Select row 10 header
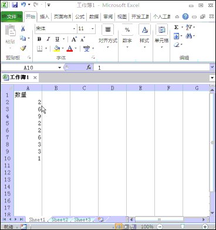Image resolution: width=216 pixels, height=230 pixels. coord(7,158)
